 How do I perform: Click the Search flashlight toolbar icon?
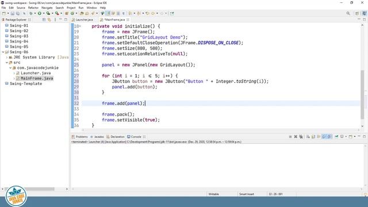[x=93, y=13]
